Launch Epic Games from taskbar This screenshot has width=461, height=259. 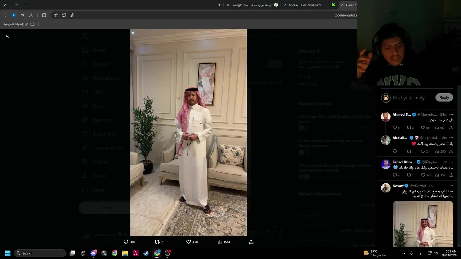(83, 253)
